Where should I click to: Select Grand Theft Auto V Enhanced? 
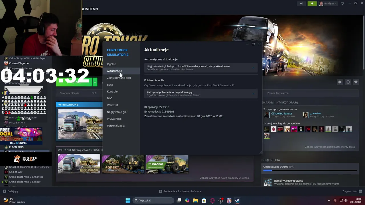pyautogui.click(x=26, y=177)
